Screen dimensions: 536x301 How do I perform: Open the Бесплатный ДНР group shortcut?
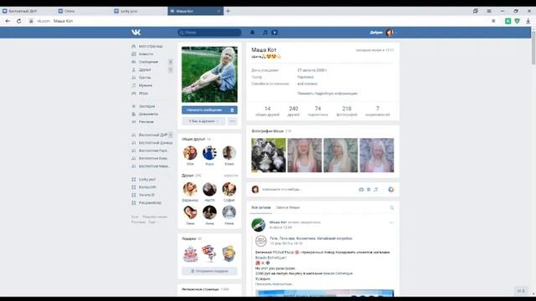coord(152,135)
